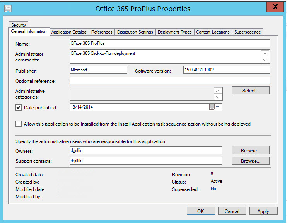This screenshot has height=223, width=287.
Task: View the Supersedence tab
Action: 248,32
